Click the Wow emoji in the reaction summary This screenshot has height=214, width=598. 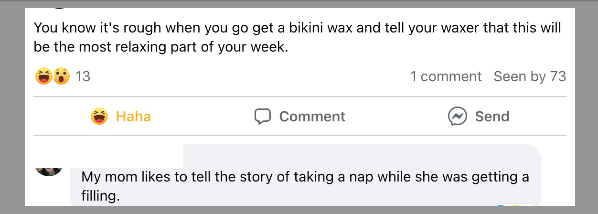pyautogui.click(x=61, y=76)
